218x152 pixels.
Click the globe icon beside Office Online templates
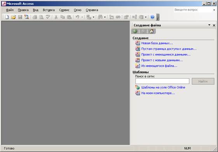click(x=138, y=87)
